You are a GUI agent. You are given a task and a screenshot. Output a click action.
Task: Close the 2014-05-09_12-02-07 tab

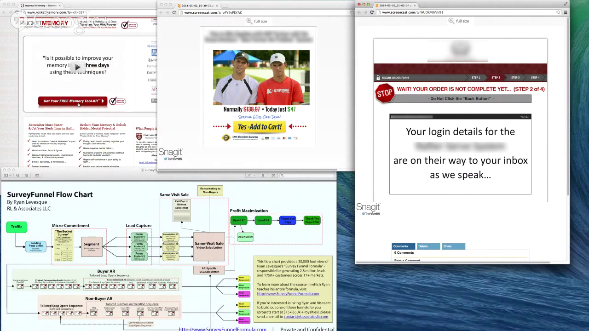(x=415, y=6)
